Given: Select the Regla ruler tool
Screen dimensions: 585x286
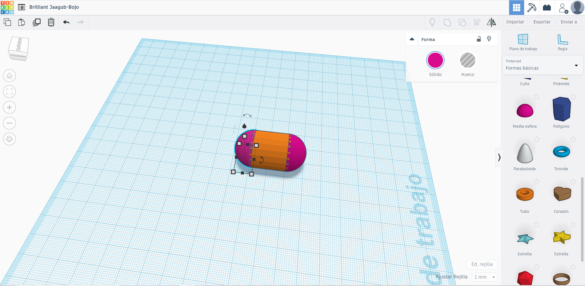Looking at the screenshot, I should pos(562,42).
